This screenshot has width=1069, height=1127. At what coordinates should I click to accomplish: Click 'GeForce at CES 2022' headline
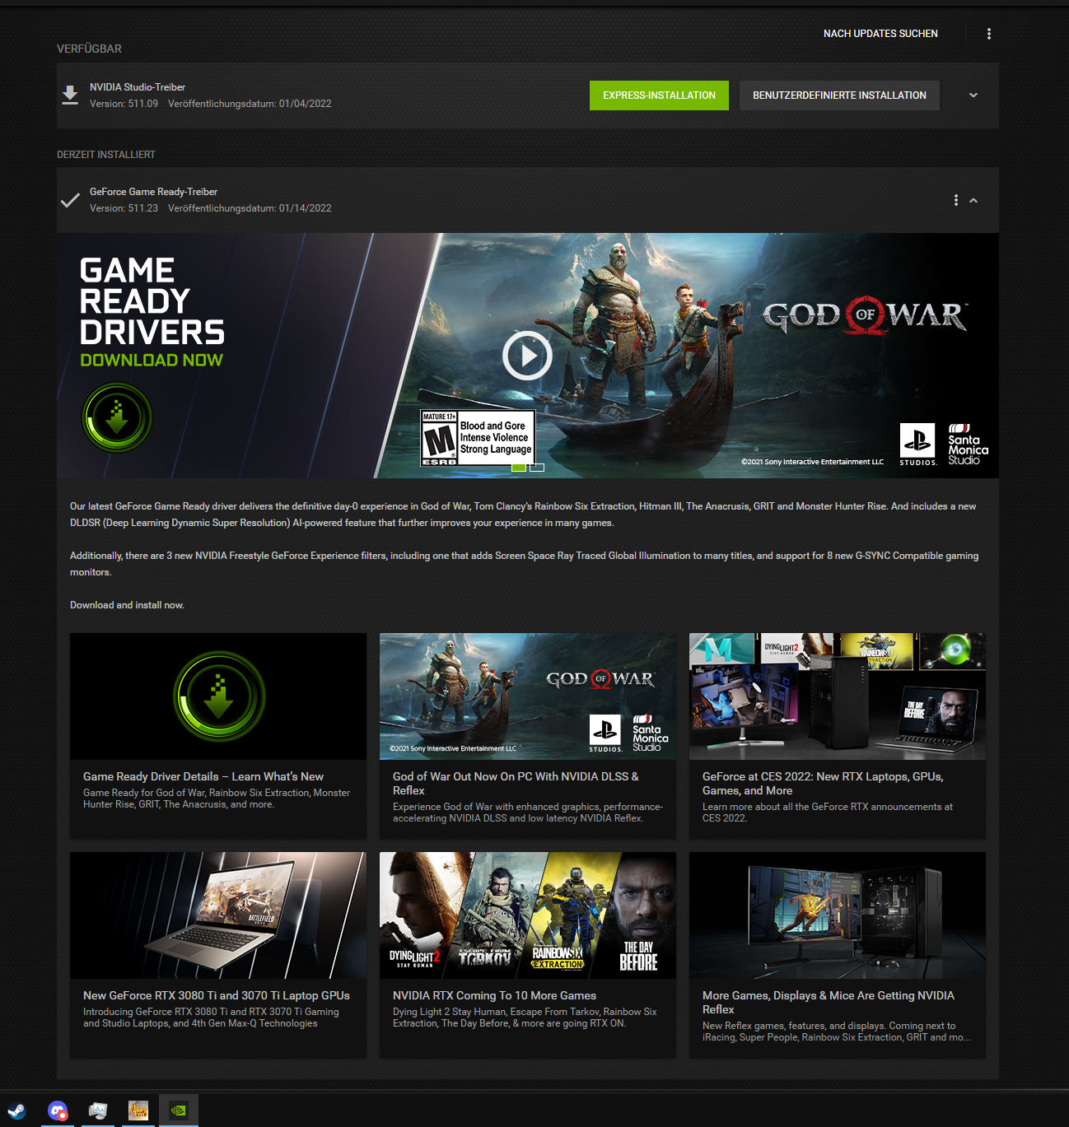pyautogui.click(x=823, y=783)
